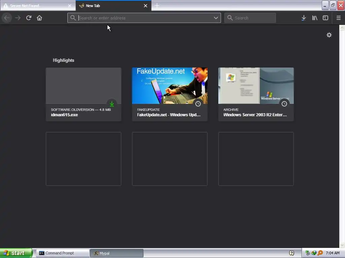Click the 7:04 AM clock
The image size is (345, 258).
pos(333,253)
